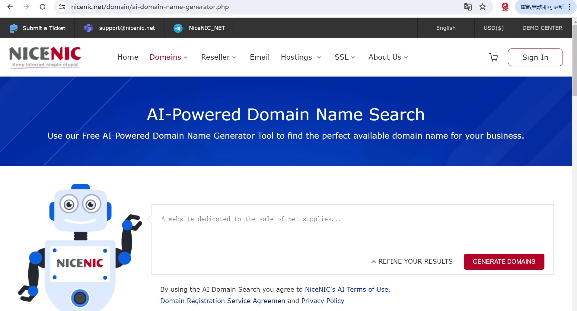Open Telegram via the NiceNIC_NET icon
The width and height of the screenshot is (577, 311).
178,28
